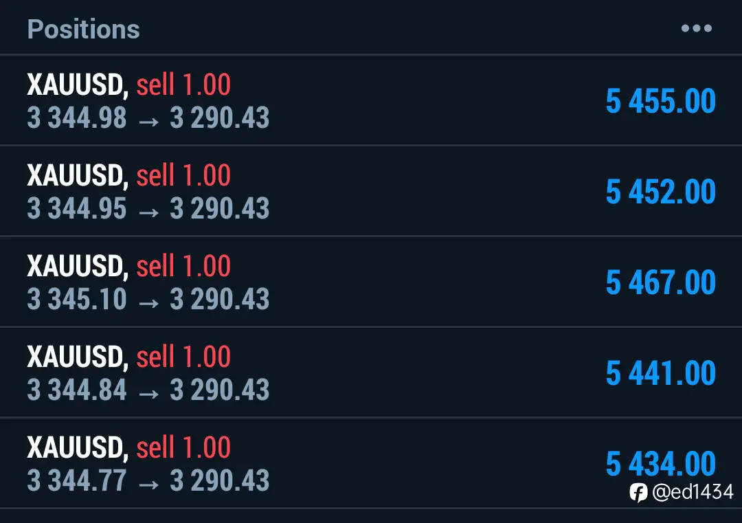Tap the open price 3 344.84
The width and height of the screenshot is (742, 523).
tap(77, 390)
